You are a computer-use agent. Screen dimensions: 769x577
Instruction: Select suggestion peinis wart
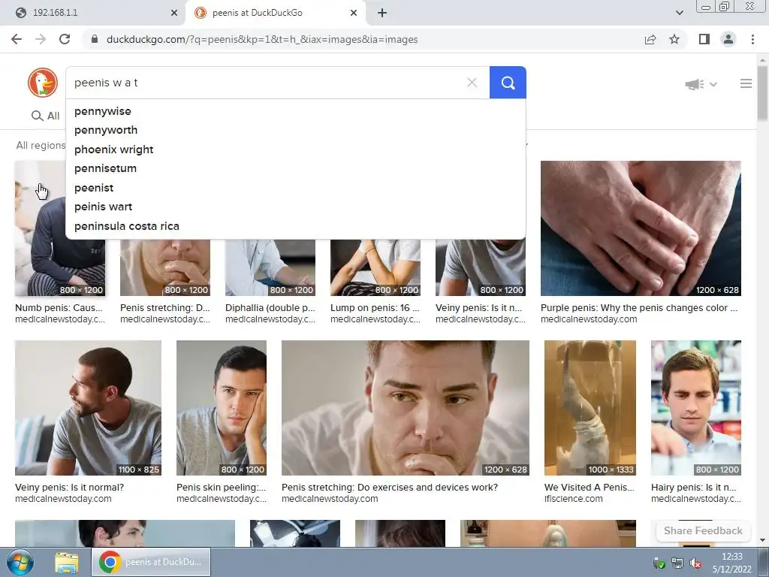click(295, 207)
